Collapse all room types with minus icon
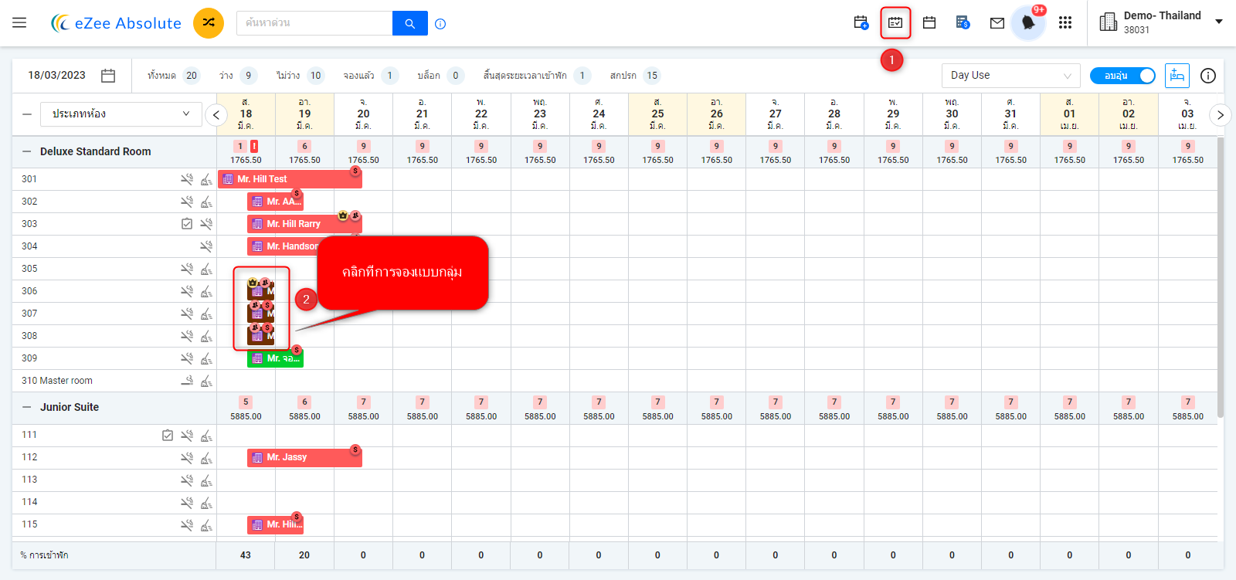This screenshot has width=1236, height=580. pos(27,114)
